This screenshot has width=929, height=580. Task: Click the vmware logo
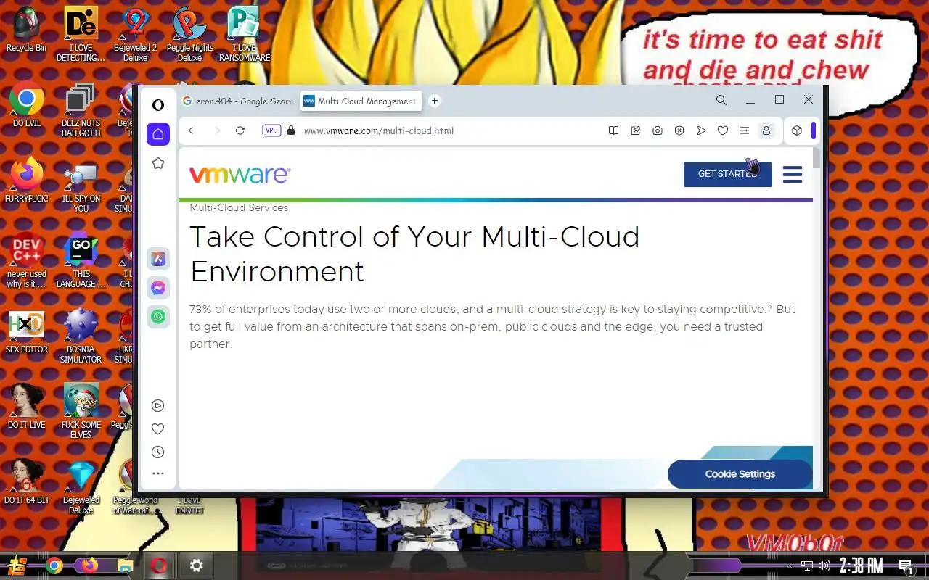tap(240, 175)
